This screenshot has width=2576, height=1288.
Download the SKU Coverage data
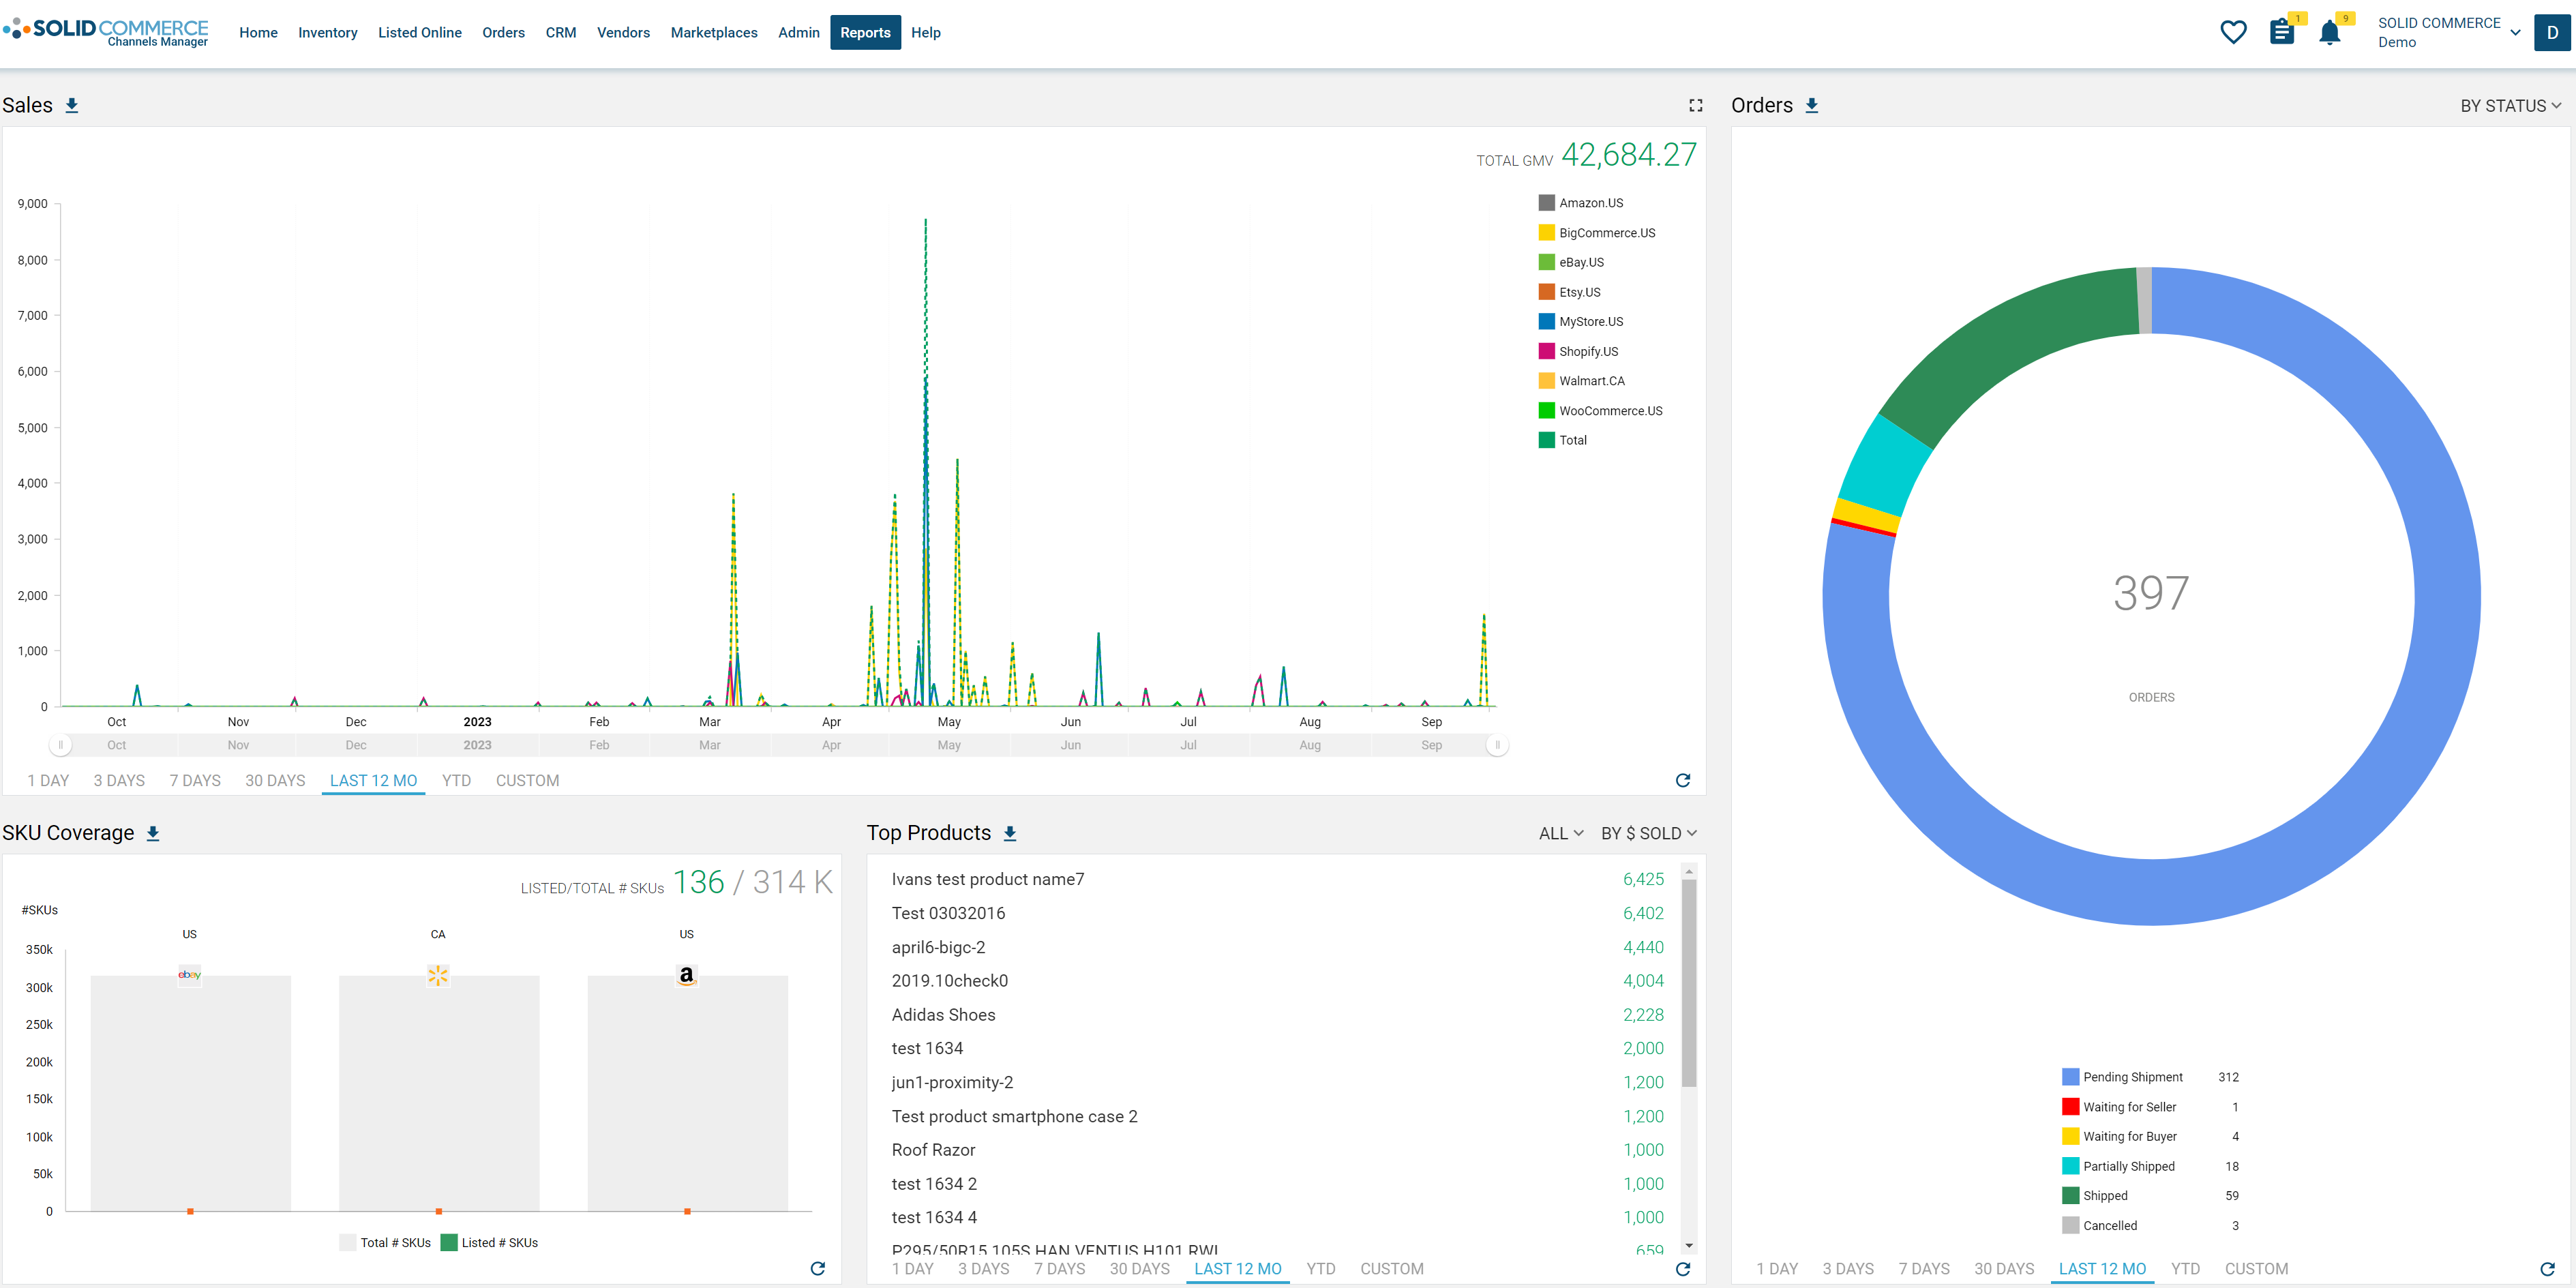click(153, 833)
